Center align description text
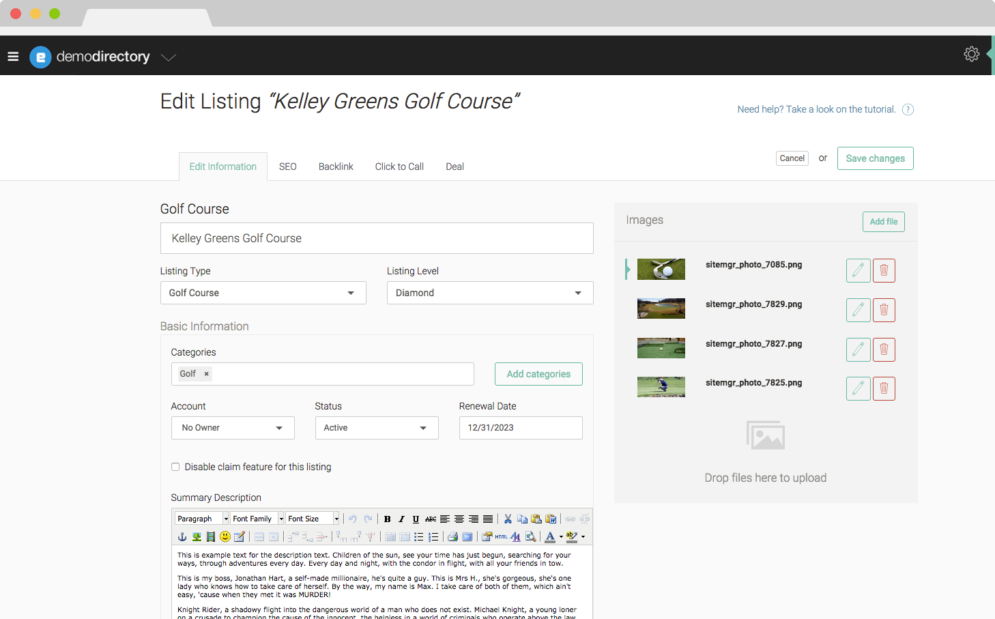 (x=459, y=519)
